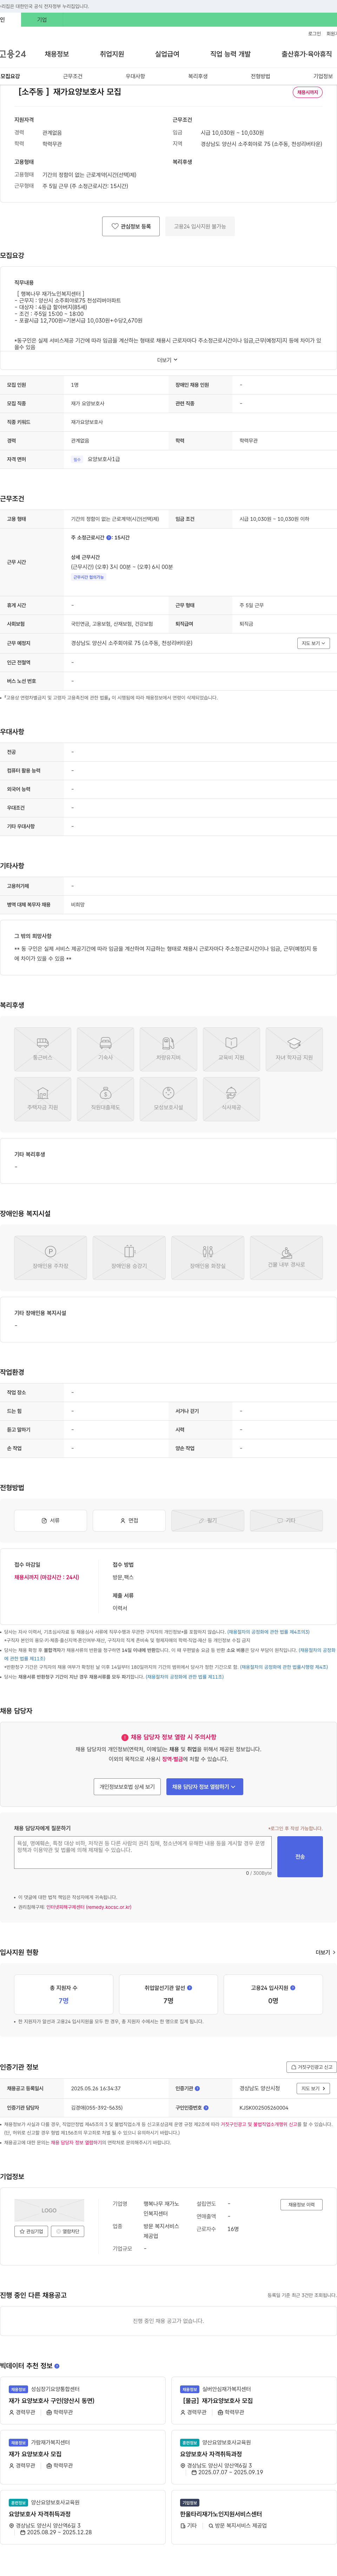Click the 차량유지비 welfare icon
Screen dimensions: 337x2576
point(168,1049)
